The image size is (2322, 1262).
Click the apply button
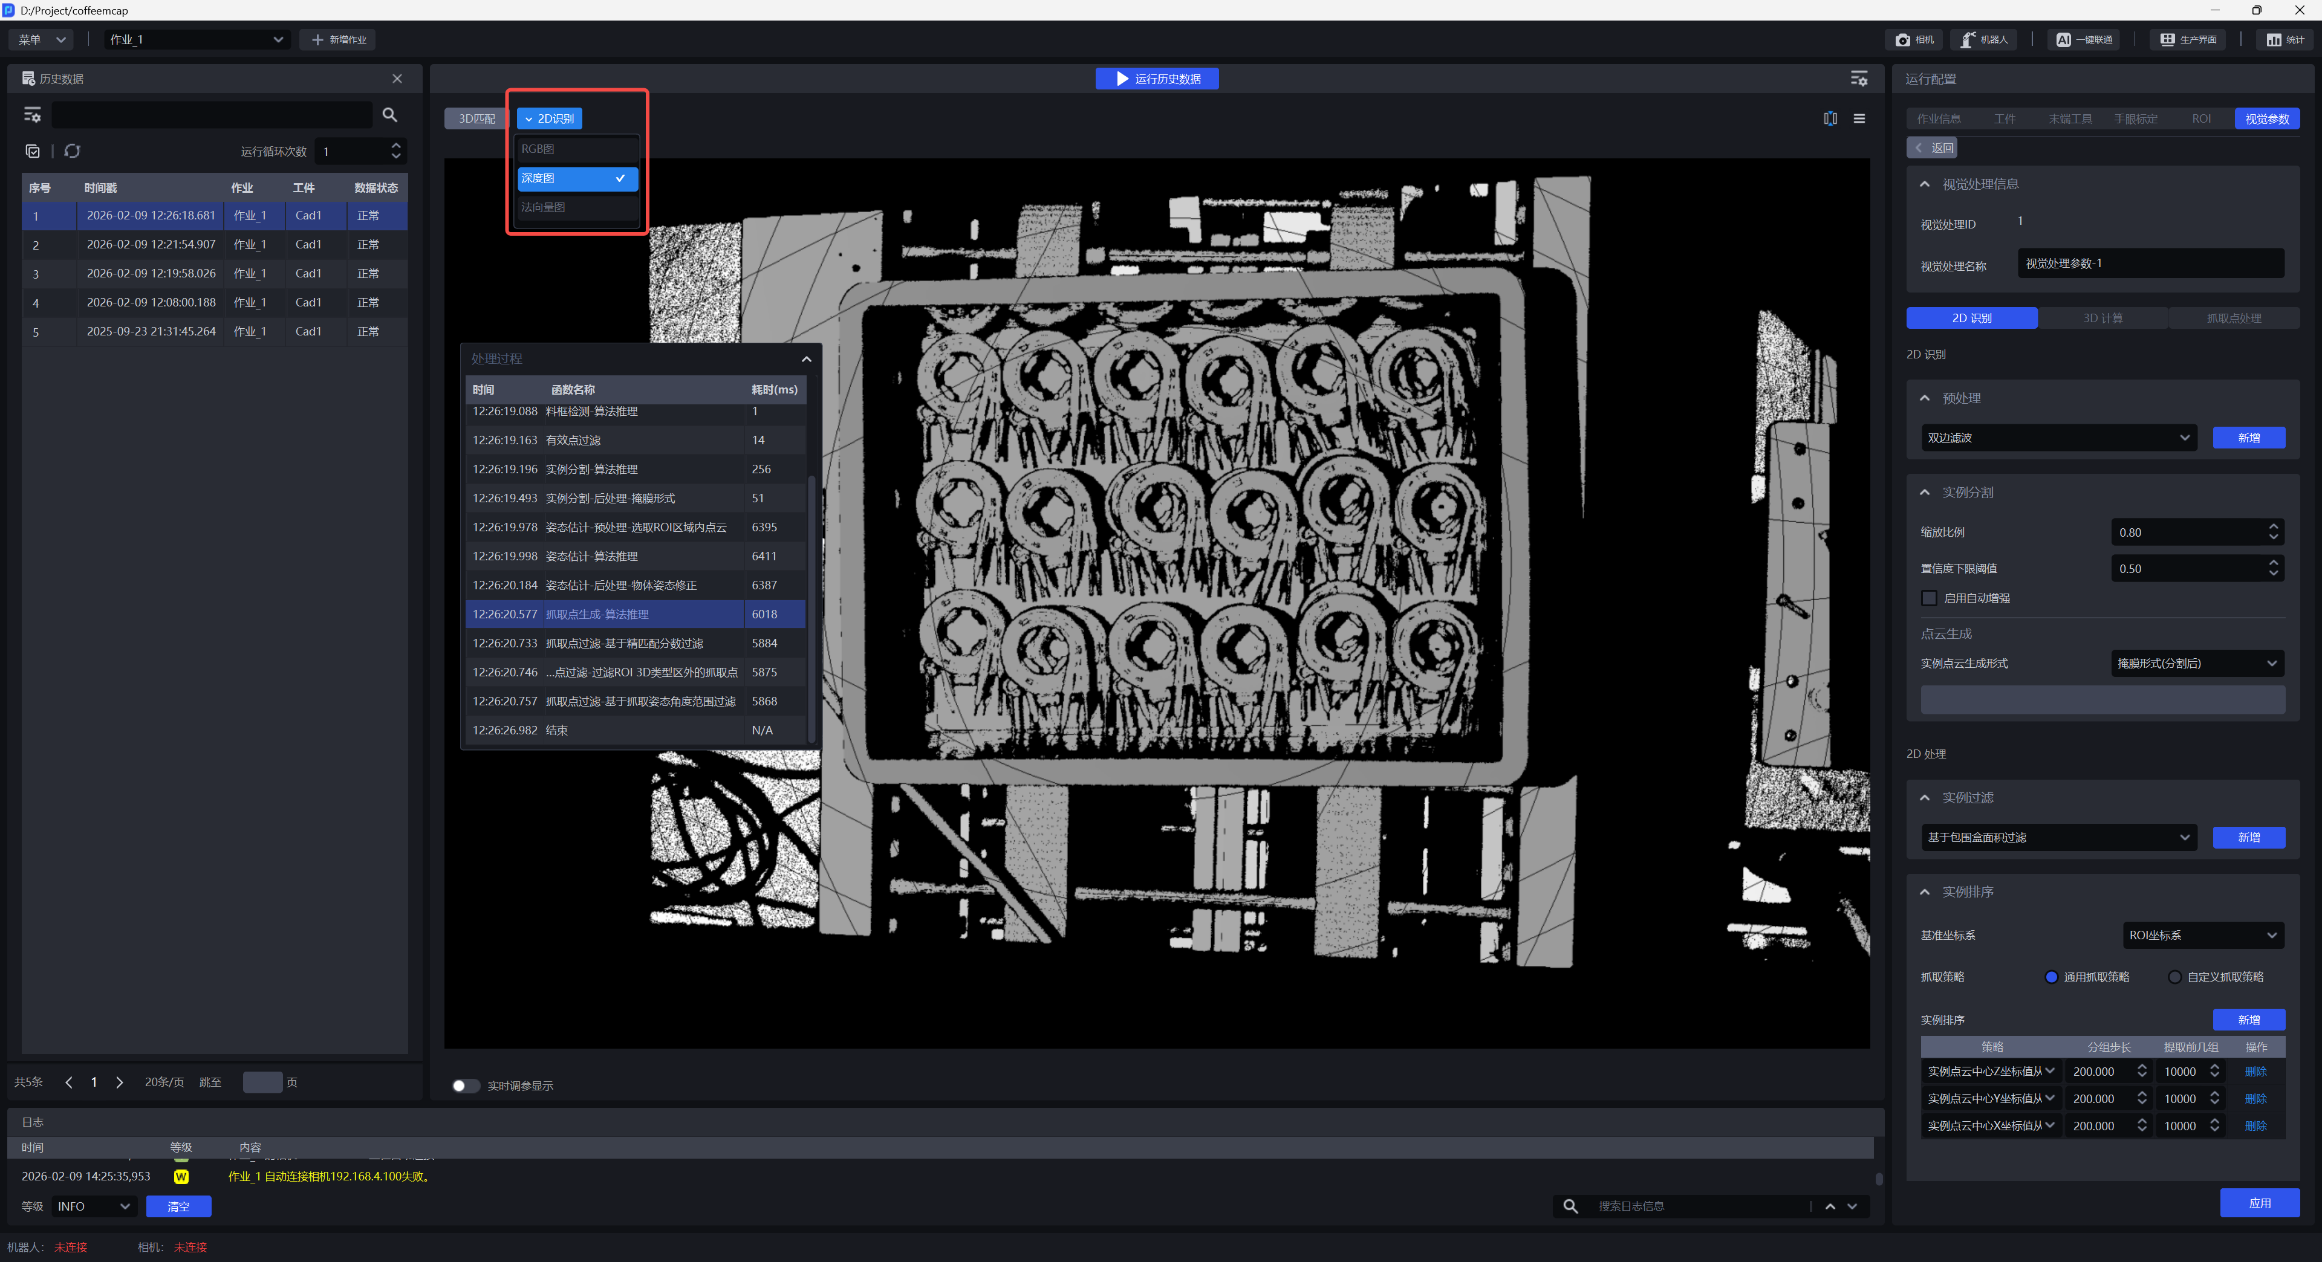coord(2259,1203)
